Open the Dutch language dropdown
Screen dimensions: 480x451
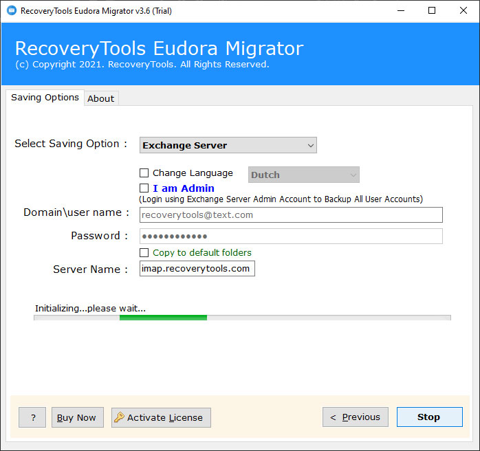(x=304, y=175)
